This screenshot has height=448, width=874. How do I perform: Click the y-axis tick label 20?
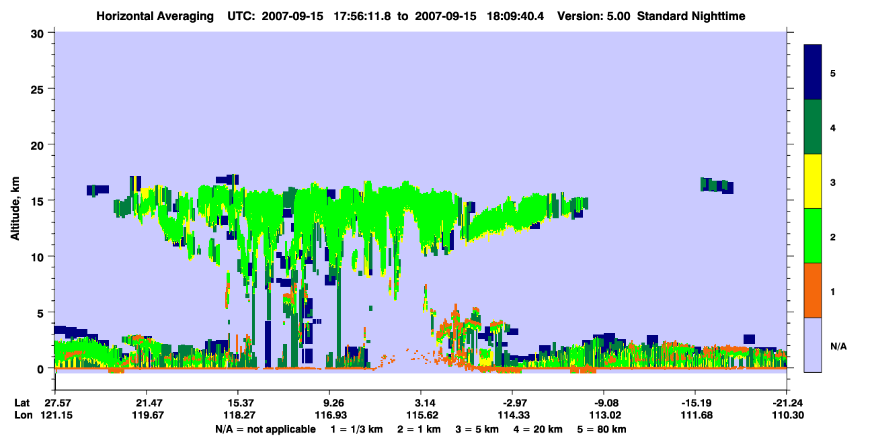[x=38, y=144]
